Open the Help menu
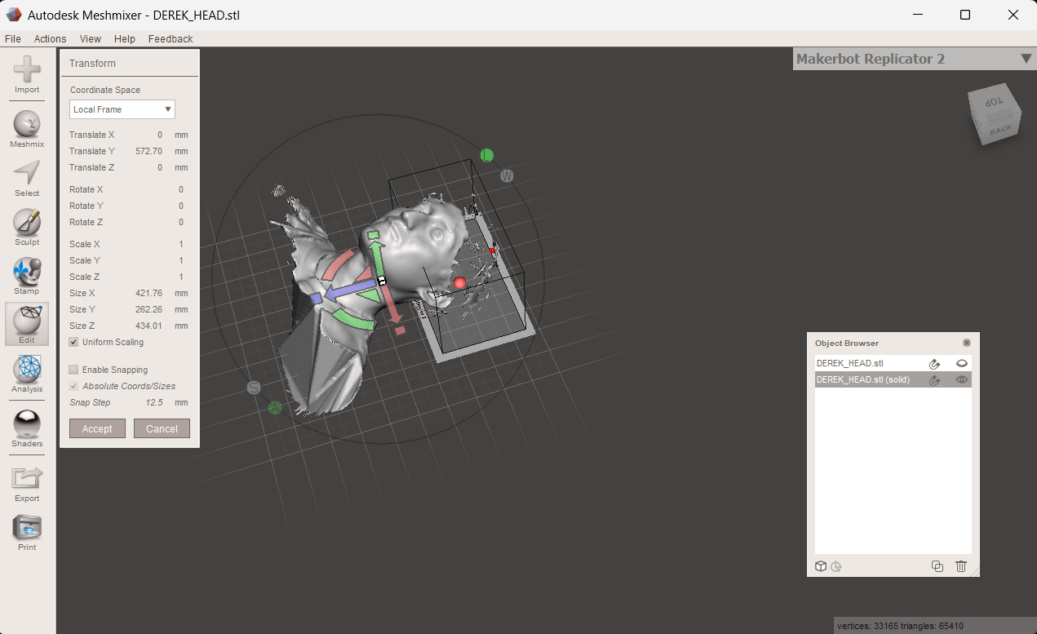The height and width of the screenshot is (634, 1037). click(125, 38)
